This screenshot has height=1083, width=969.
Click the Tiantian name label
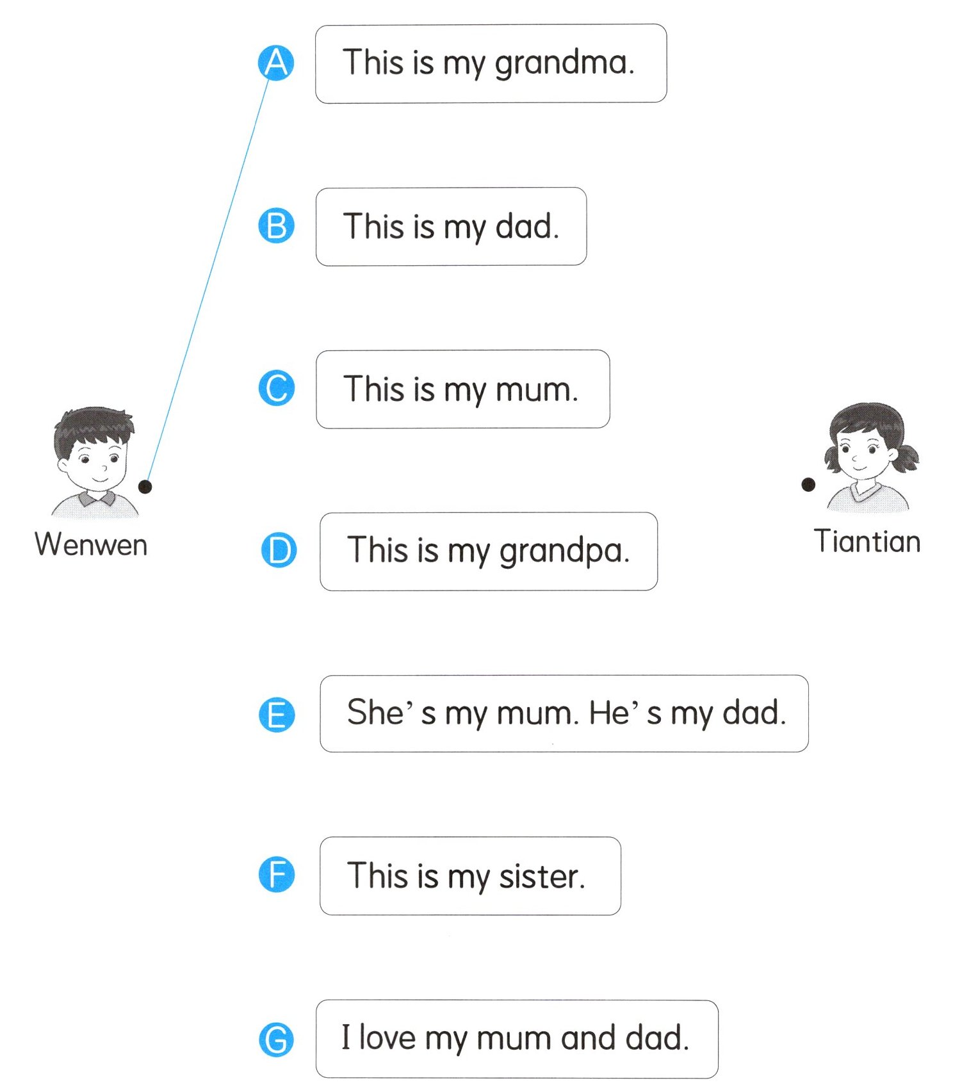[x=867, y=542]
